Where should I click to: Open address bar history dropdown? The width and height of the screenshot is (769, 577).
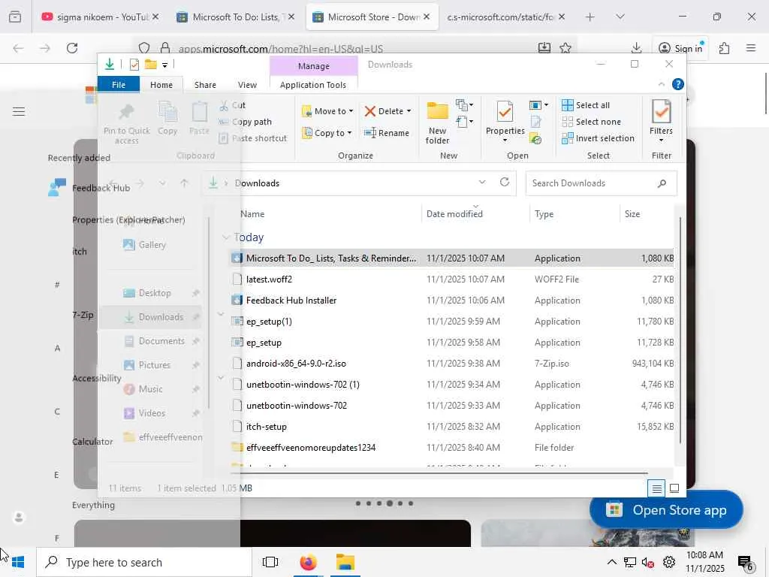pos(482,183)
